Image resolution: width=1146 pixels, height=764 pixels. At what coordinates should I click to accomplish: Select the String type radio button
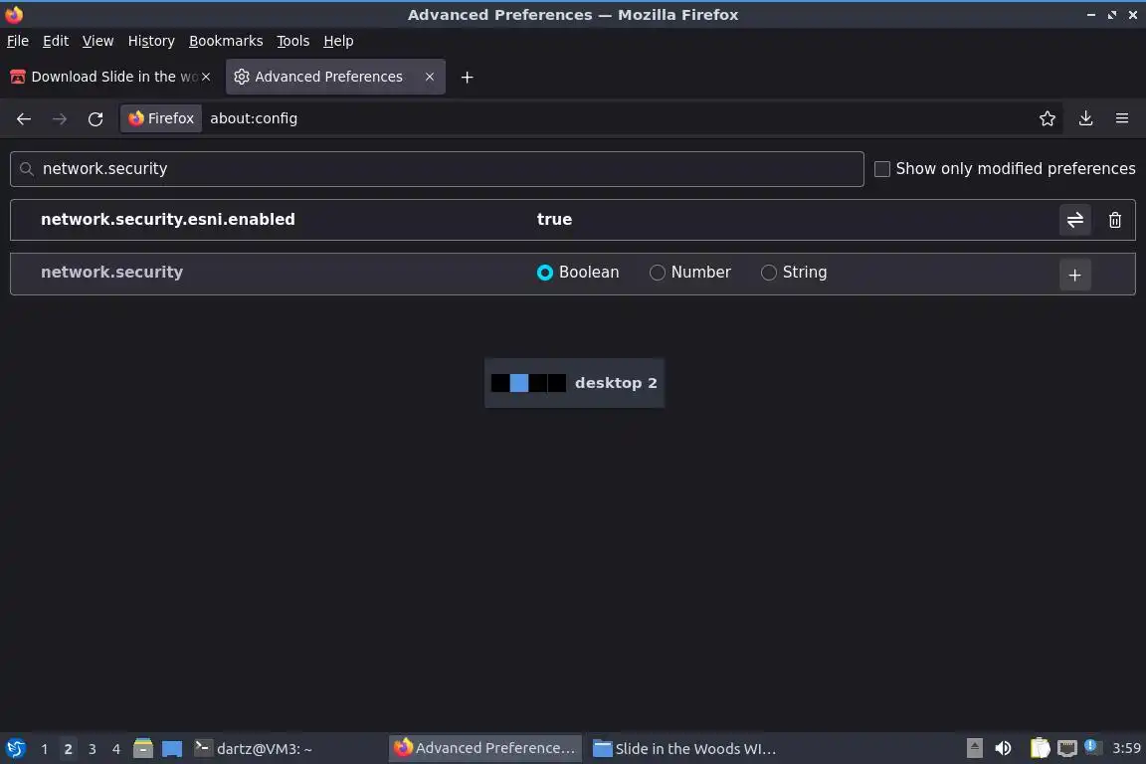pos(768,273)
